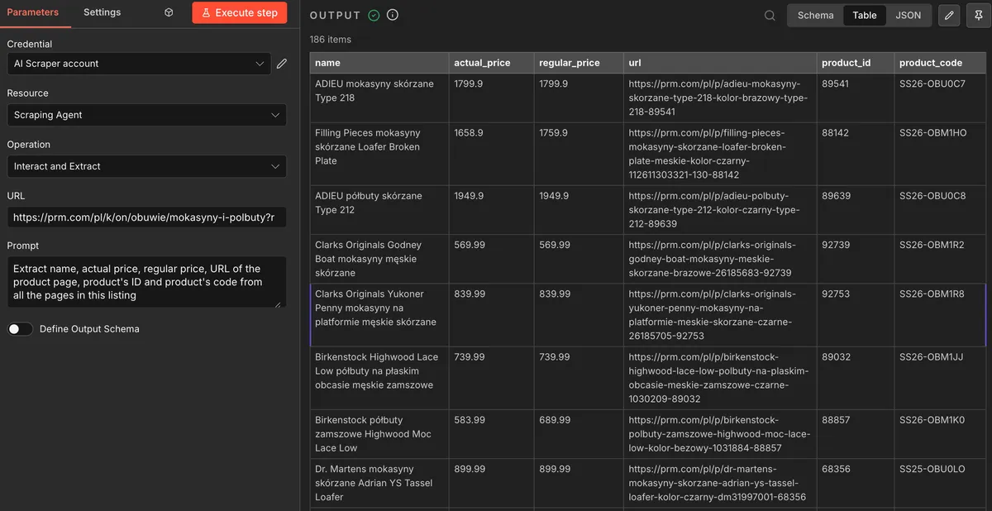Viewport: 992px width, 511px height.
Task: Click the 186 items count label
Action: pos(331,40)
